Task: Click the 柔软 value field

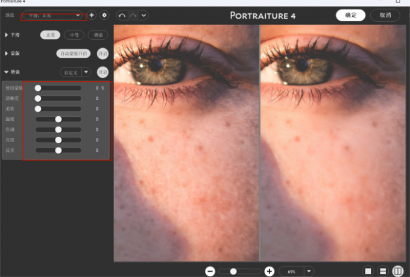Action: [96, 108]
